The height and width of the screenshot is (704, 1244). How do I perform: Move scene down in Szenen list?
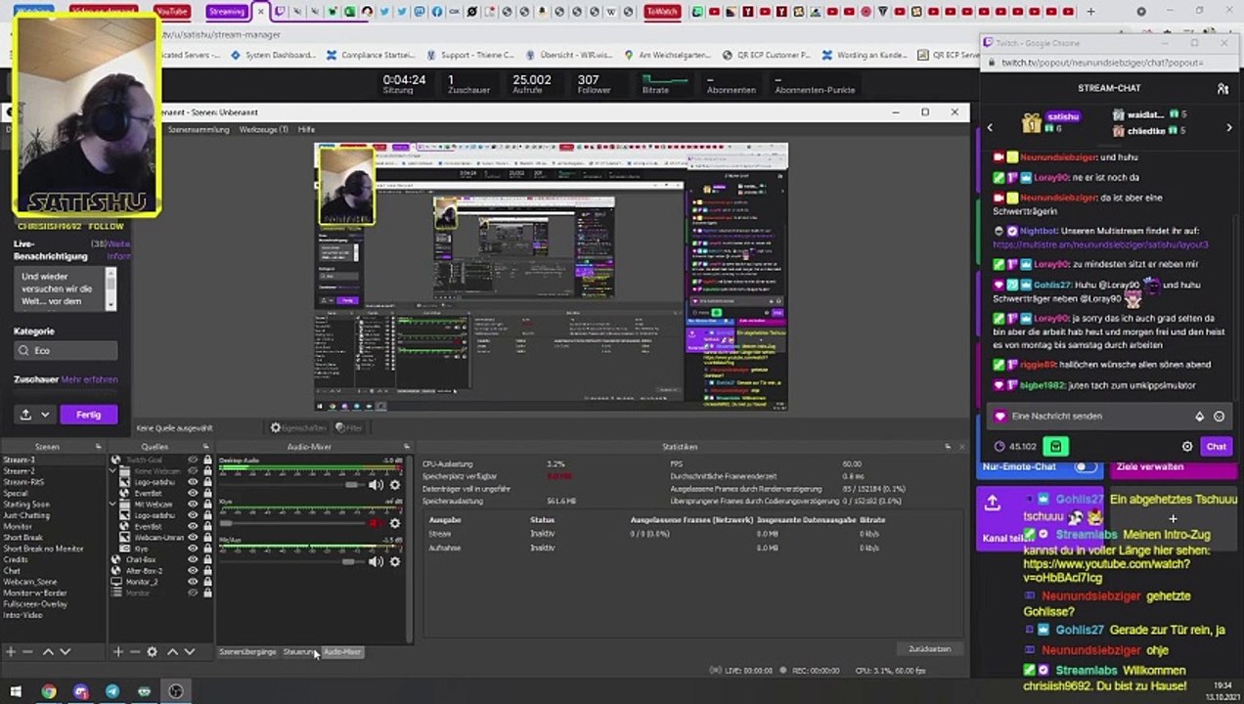[x=65, y=652]
